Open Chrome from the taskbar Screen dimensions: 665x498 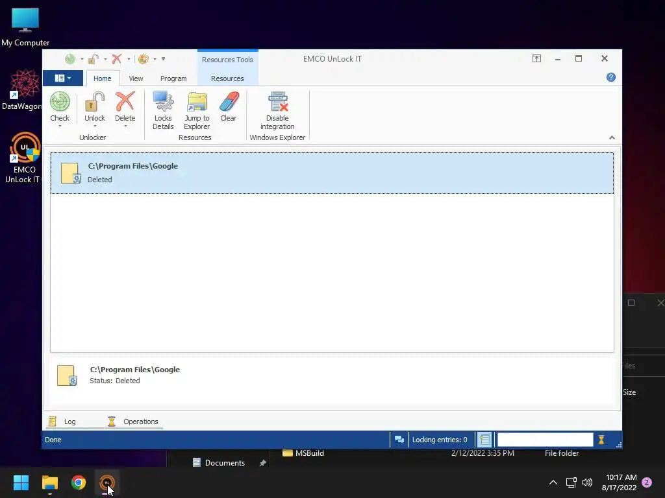point(78,482)
